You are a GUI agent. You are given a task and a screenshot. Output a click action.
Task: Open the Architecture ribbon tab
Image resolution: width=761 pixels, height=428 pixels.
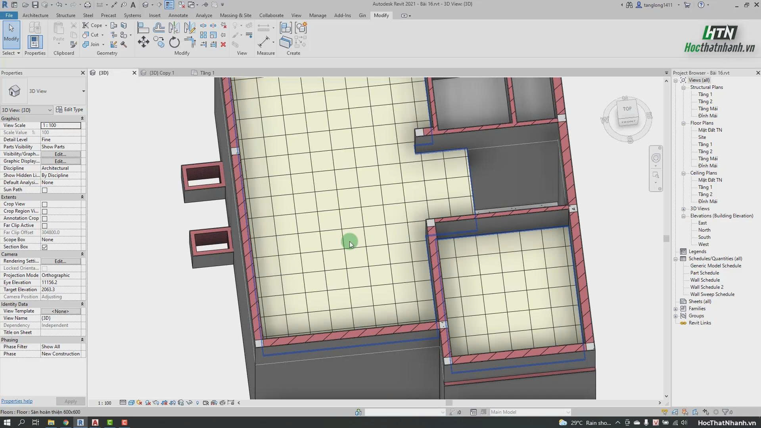pos(35,15)
